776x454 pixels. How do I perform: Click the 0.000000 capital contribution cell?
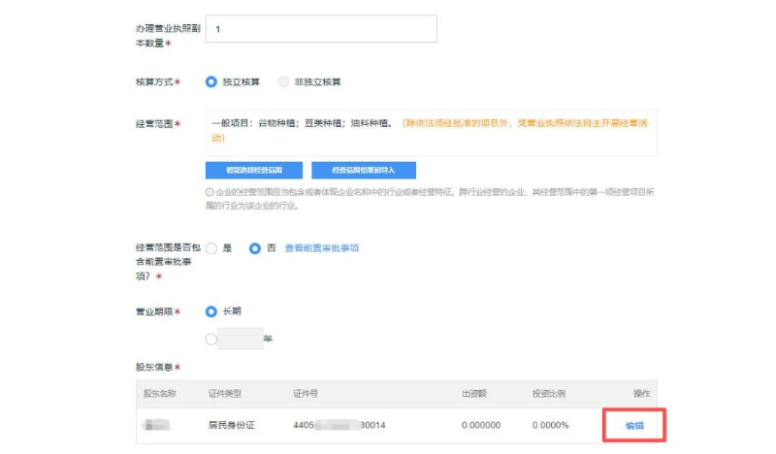click(x=480, y=426)
